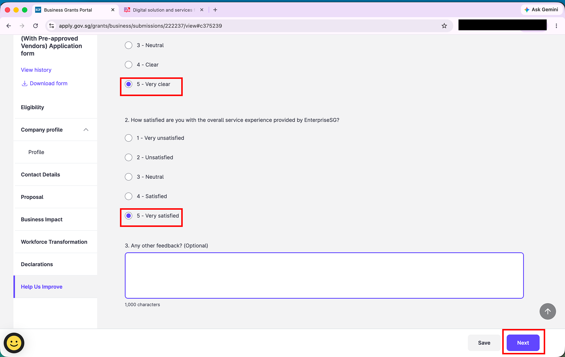Select the 4 - Clear option
Viewport: 565px width, 357px height.
pyautogui.click(x=129, y=65)
